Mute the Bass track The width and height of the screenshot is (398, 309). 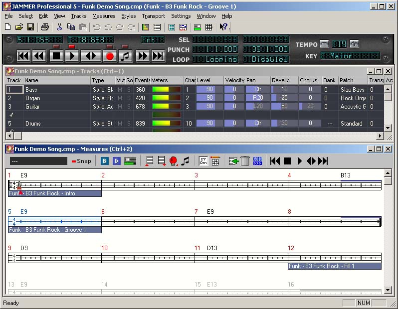120,90
